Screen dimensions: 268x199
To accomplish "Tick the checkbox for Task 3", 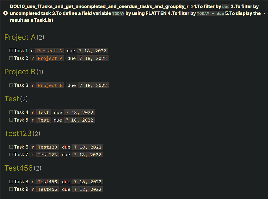I will click(11, 85).
